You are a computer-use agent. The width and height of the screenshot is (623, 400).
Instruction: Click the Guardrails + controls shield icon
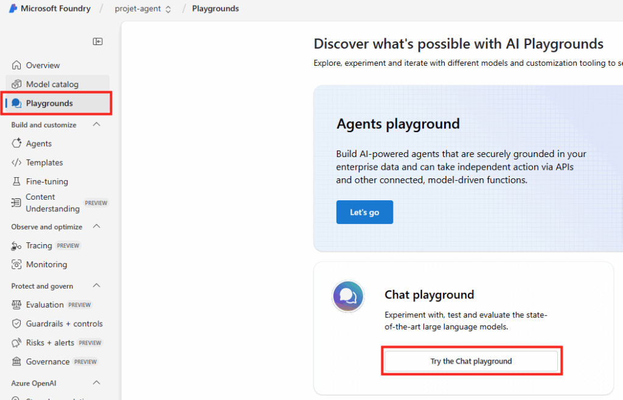coord(16,324)
